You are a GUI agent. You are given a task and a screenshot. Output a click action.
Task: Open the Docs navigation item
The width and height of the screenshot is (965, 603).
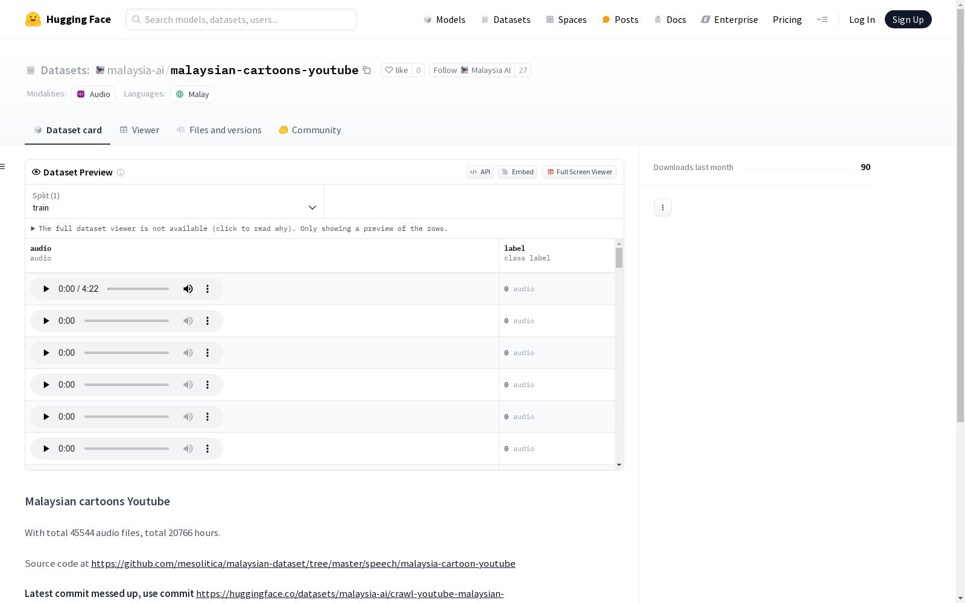(x=670, y=19)
